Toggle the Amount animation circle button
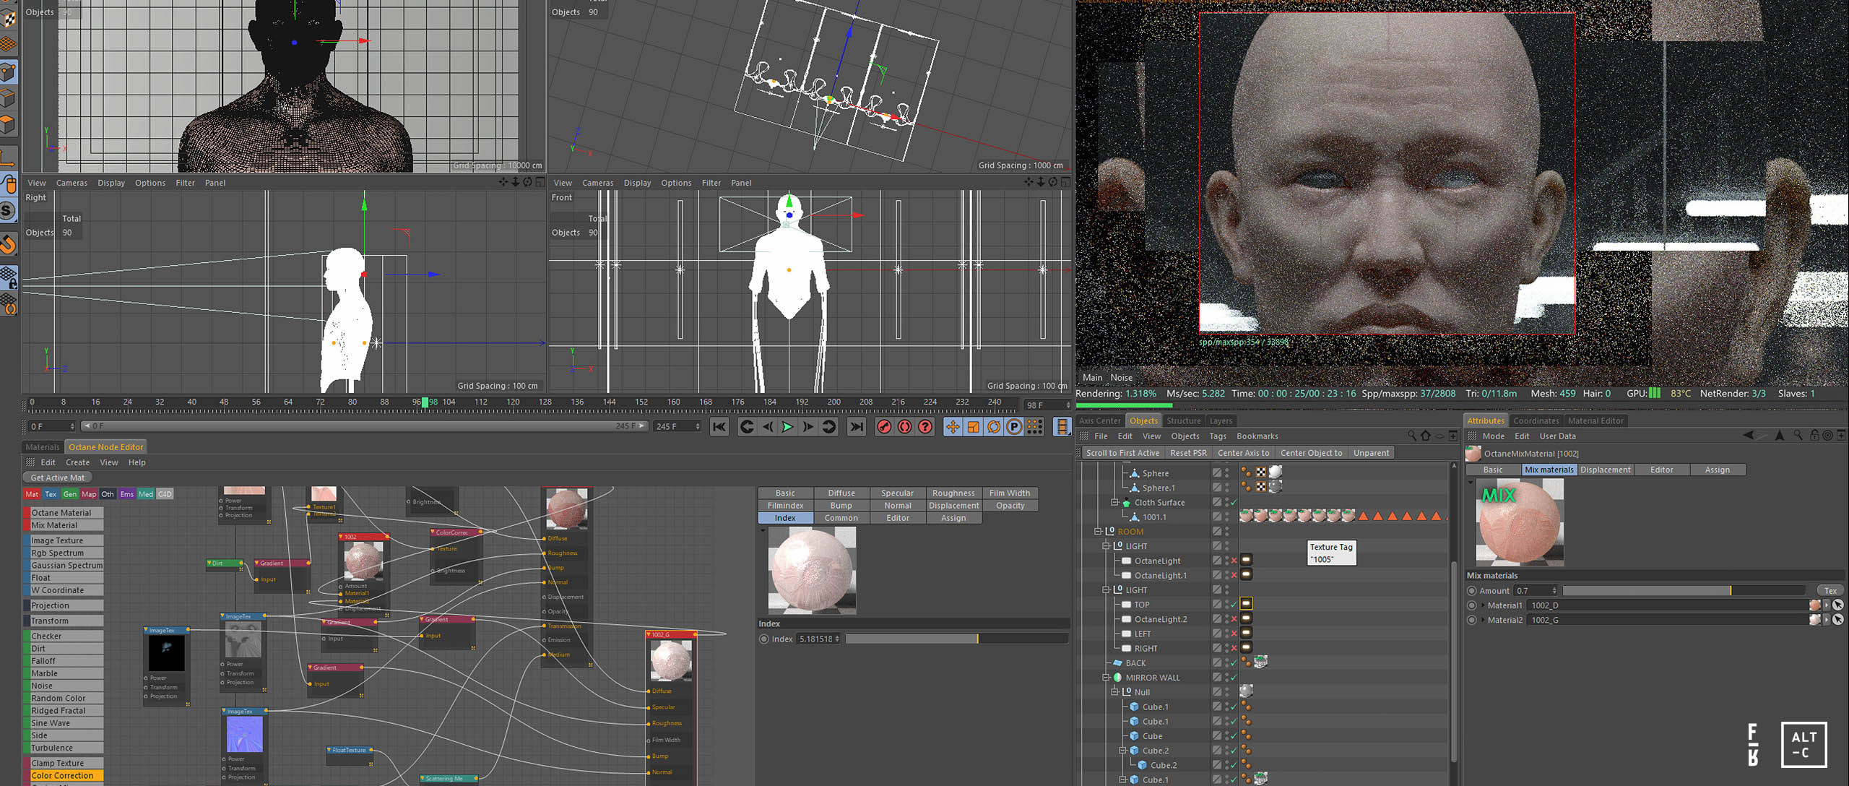The image size is (1849, 786). (1472, 590)
